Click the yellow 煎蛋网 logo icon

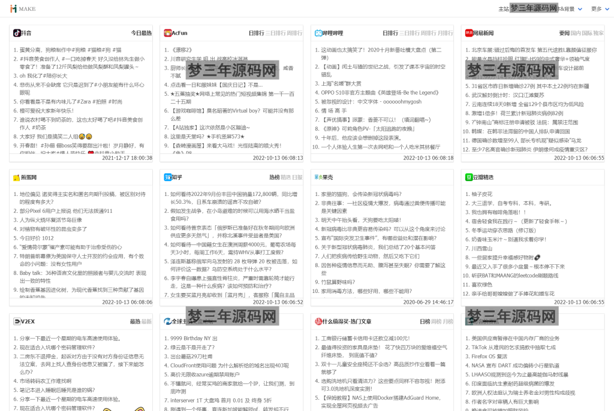click(16, 177)
